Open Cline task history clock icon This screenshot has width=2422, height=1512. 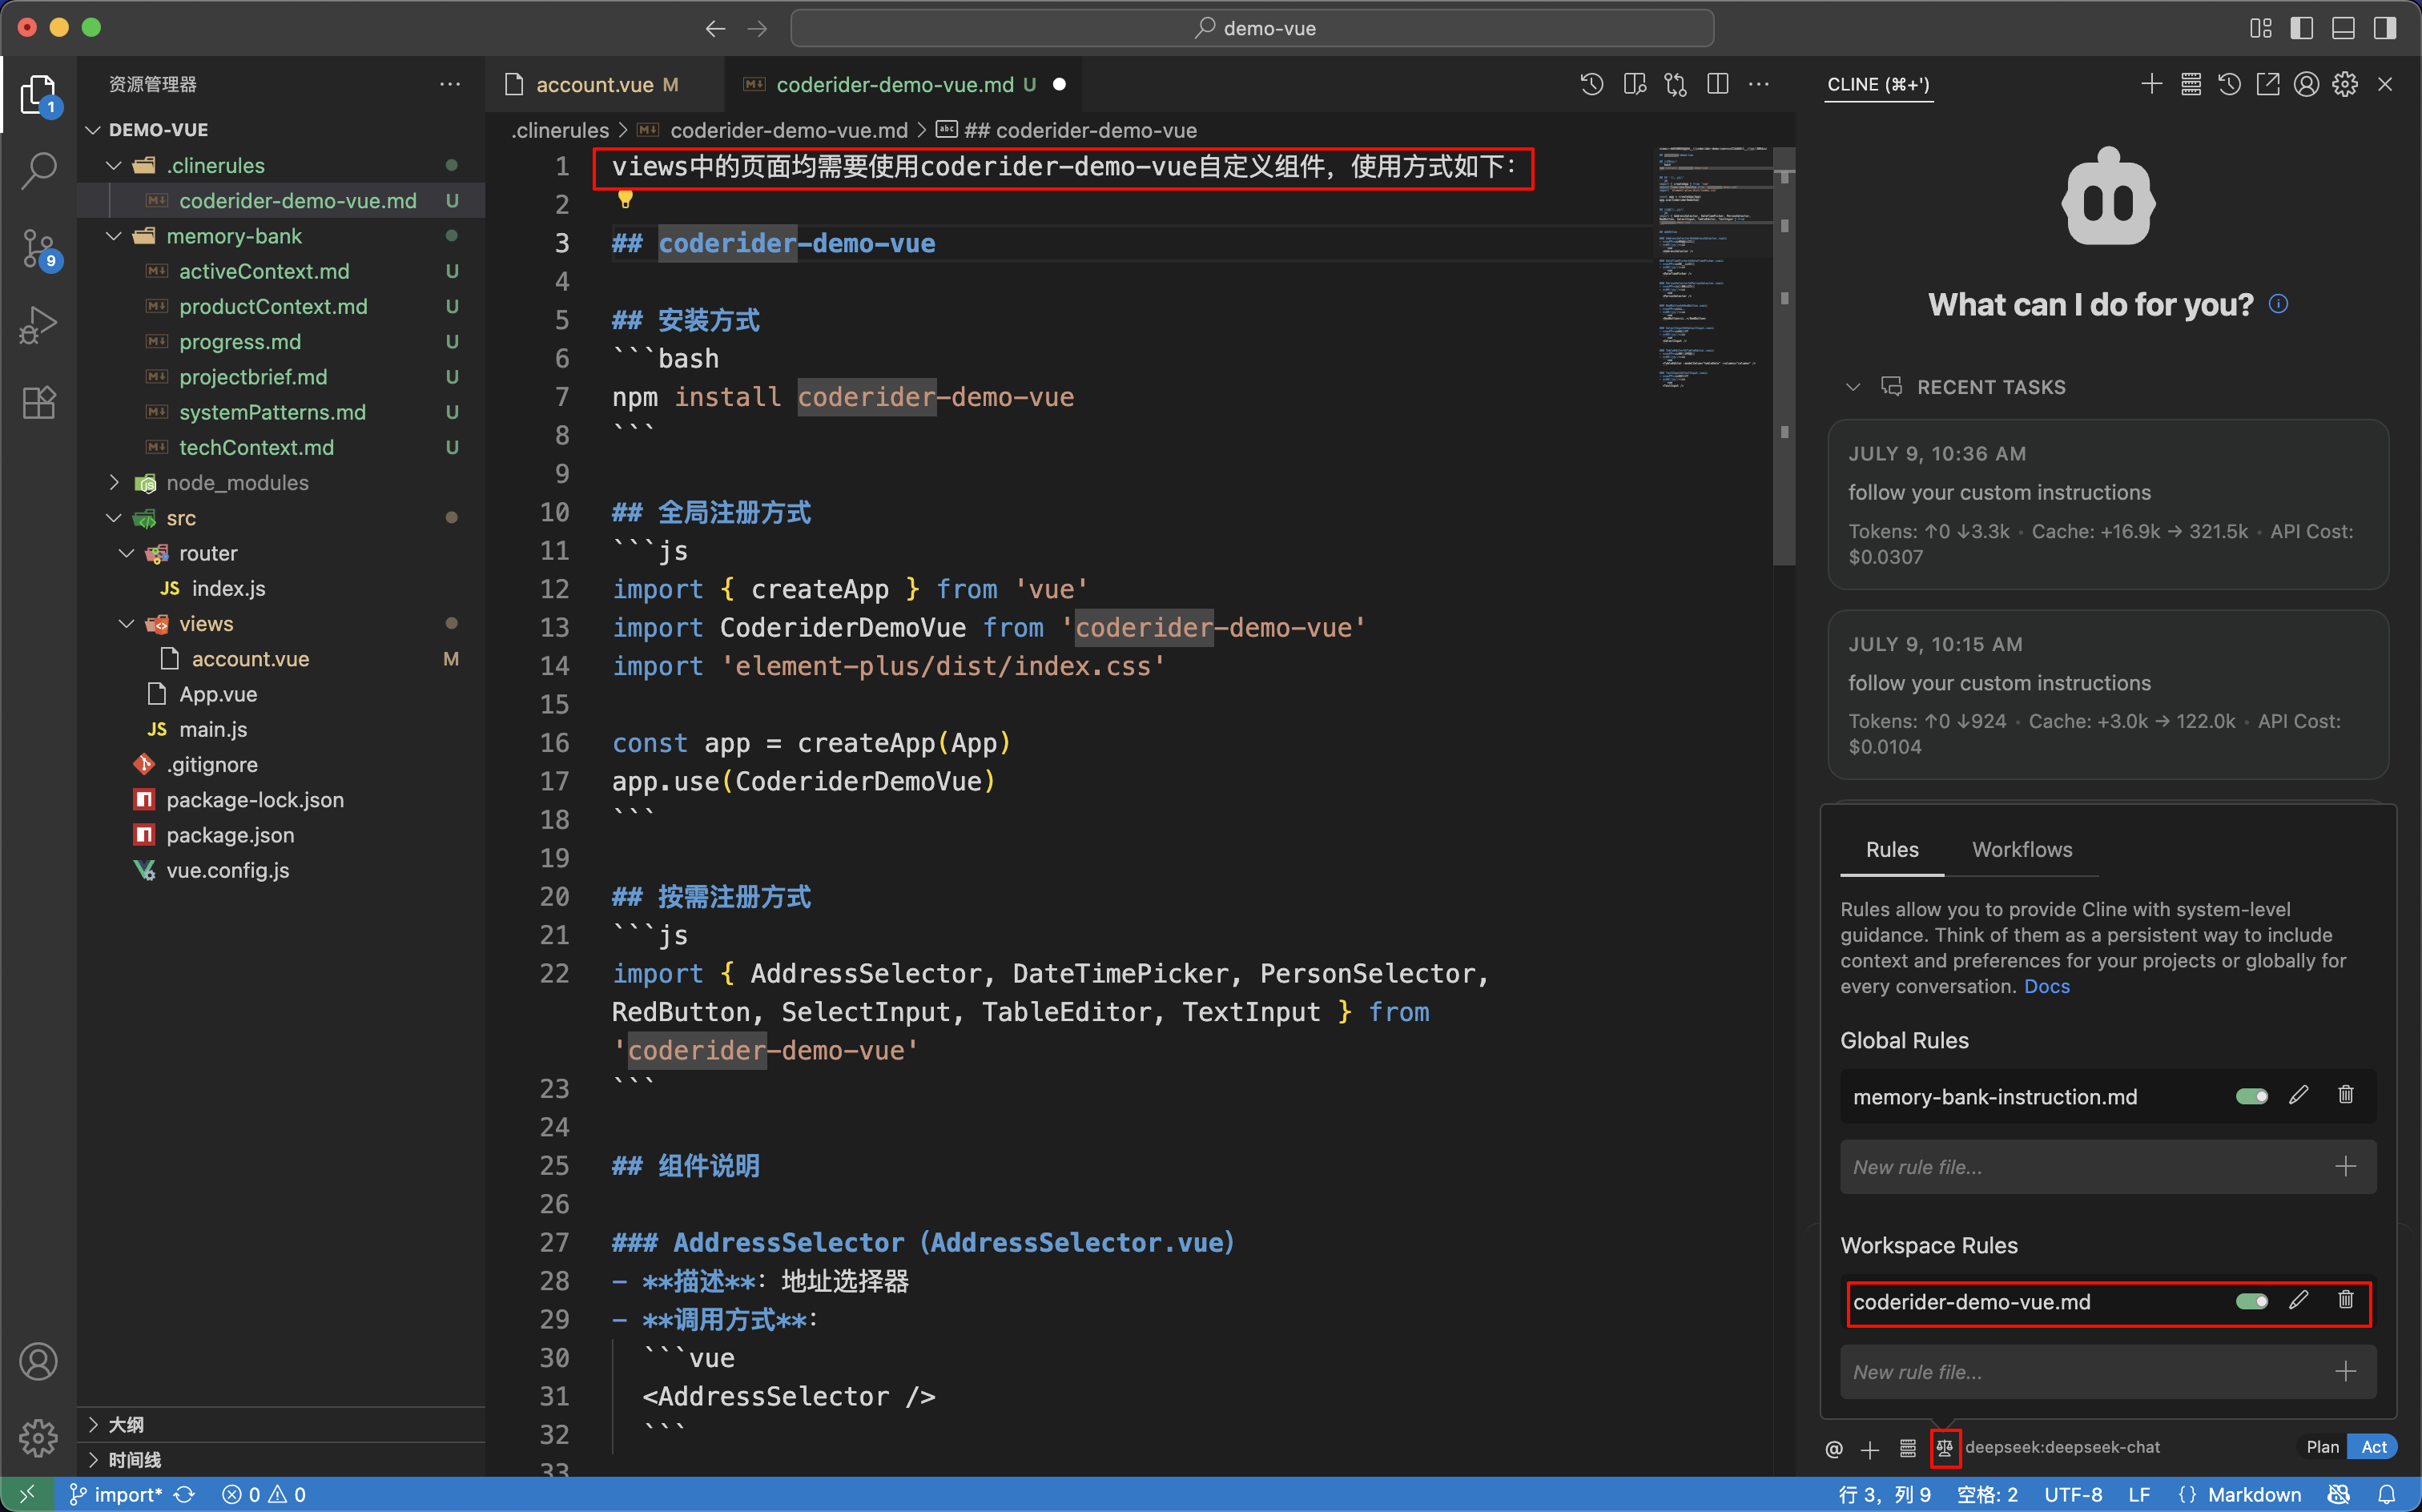pyautogui.click(x=2228, y=84)
